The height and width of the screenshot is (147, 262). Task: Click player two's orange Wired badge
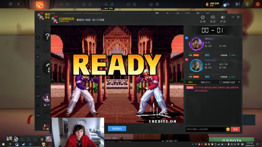click(196, 77)
